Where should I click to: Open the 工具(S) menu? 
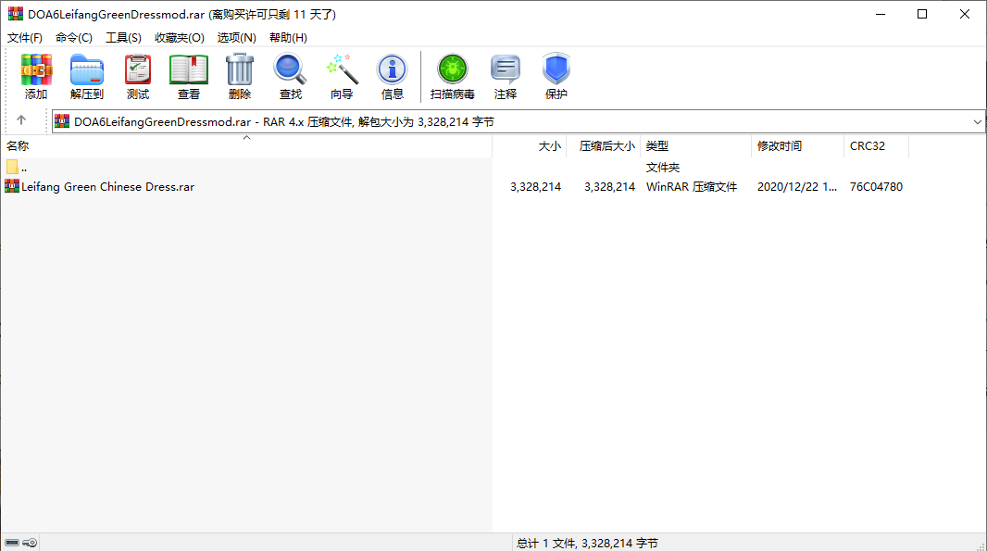click(123, 38)
